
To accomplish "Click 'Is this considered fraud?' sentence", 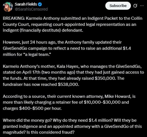I will [51, 132].
